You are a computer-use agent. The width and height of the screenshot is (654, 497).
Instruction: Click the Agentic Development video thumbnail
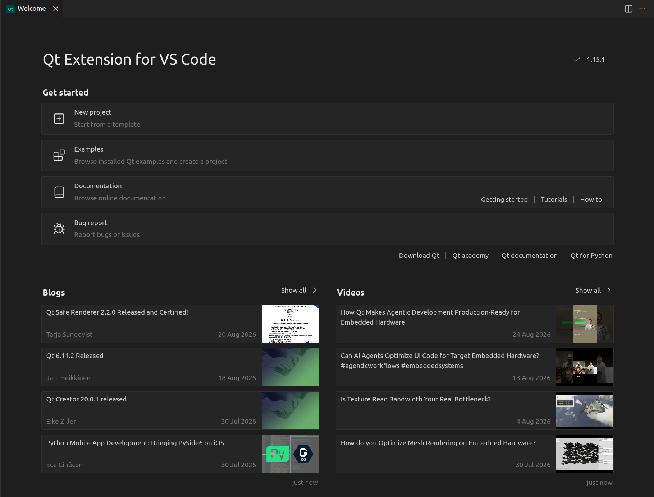(x=585, y=324)
